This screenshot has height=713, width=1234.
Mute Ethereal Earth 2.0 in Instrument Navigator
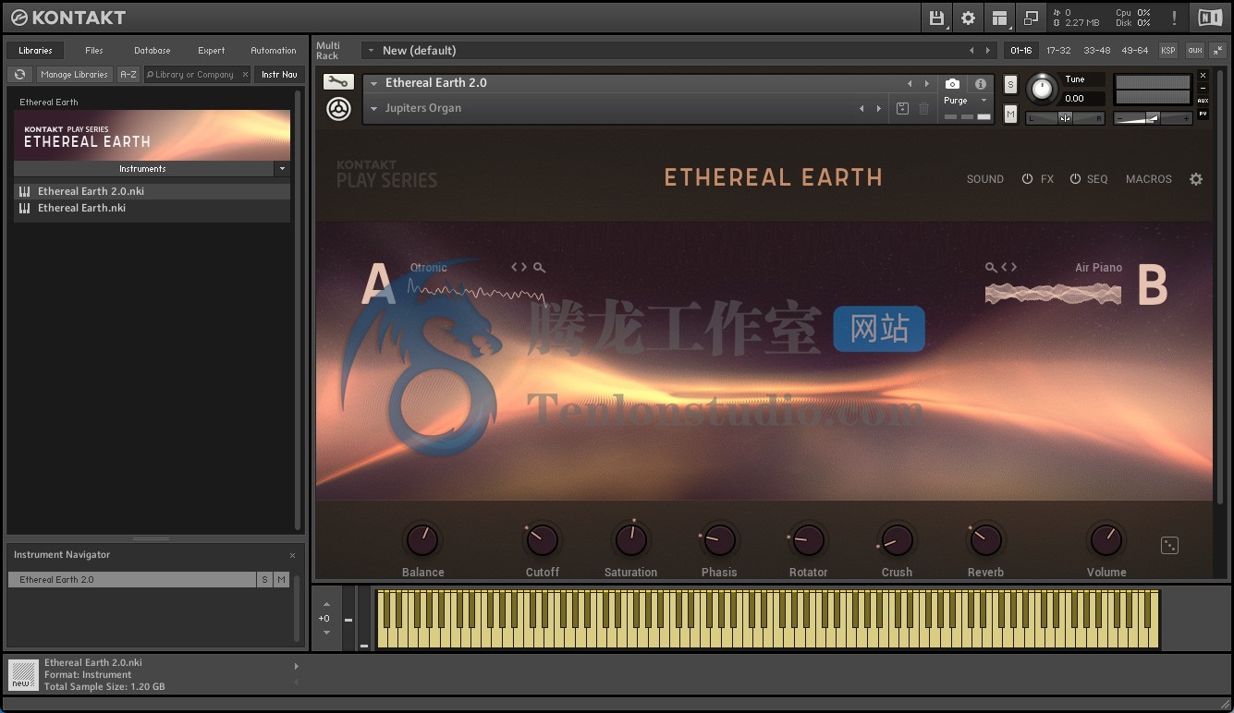point(281,580)
